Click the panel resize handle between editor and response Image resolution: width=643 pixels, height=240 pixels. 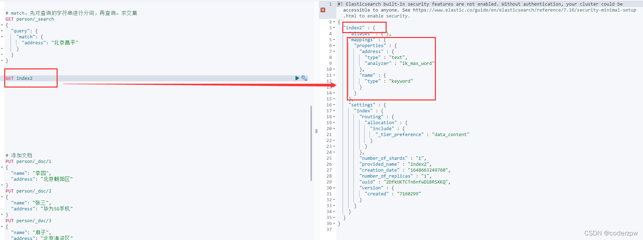pos(316,131)
